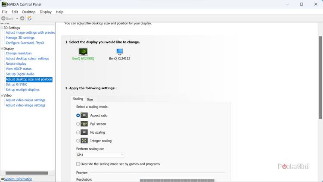Viewport: 323px width, 182px height.
Task: Enable Override the scaling mode checkbox
Action: click(78, 164)
